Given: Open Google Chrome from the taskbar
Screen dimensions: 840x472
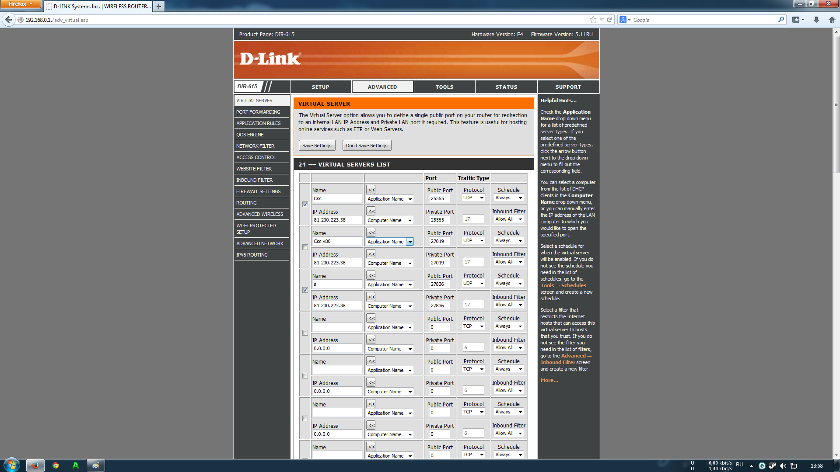Looking at the screenshot, I should click(56, 465).
